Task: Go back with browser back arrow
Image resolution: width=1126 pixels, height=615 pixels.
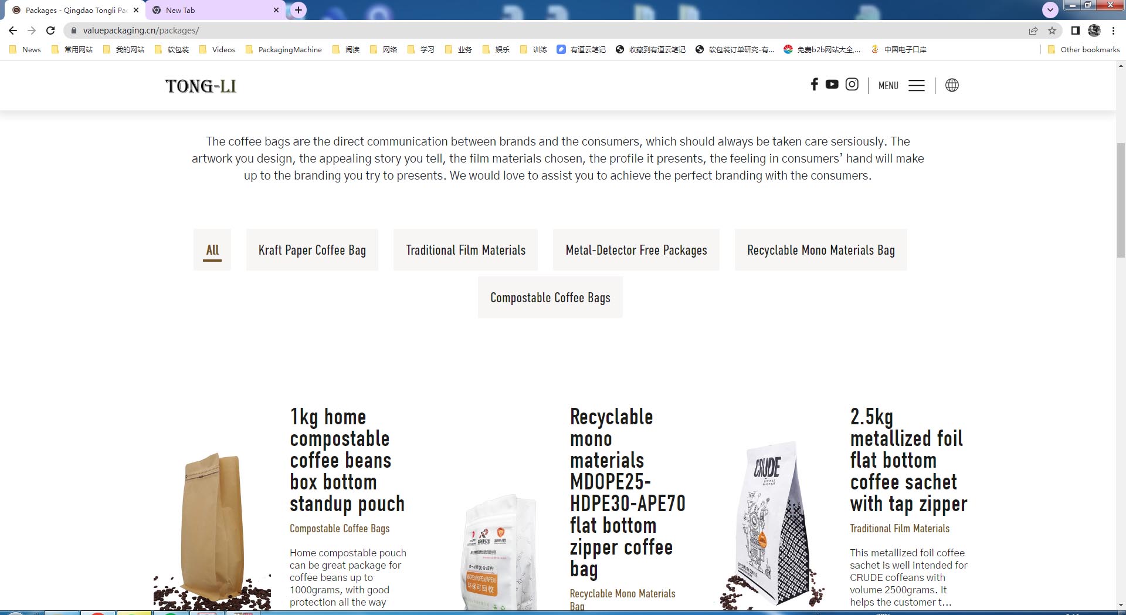Action: click(x=13, y=31)
